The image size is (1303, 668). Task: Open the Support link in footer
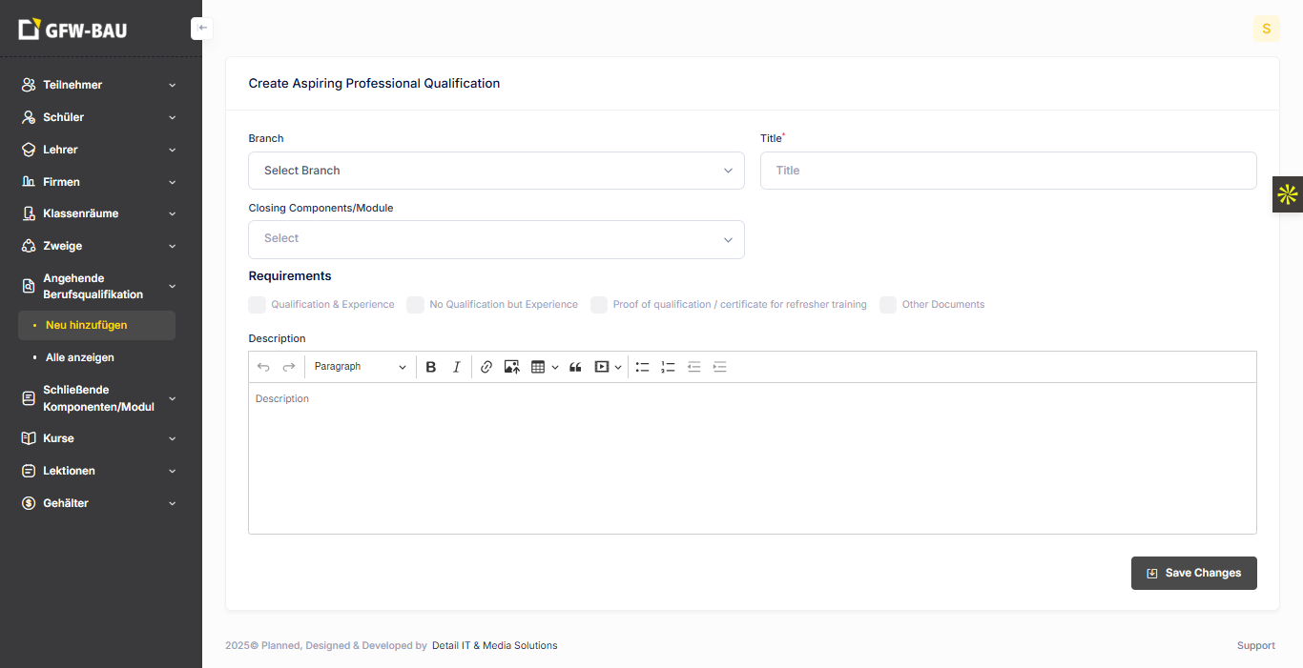[x=1255, y=645]
